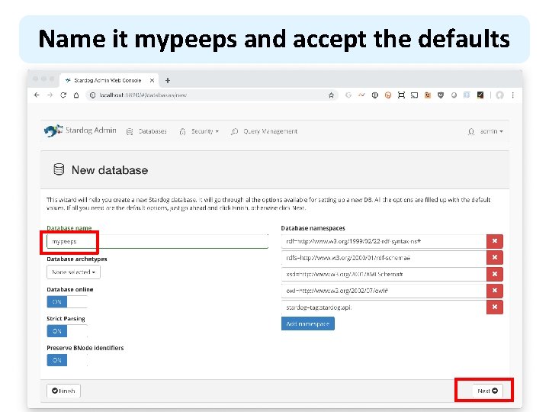This screenshot has height=412, width=549.
Task: Click the orange circular extension icon
Action: 388,95
